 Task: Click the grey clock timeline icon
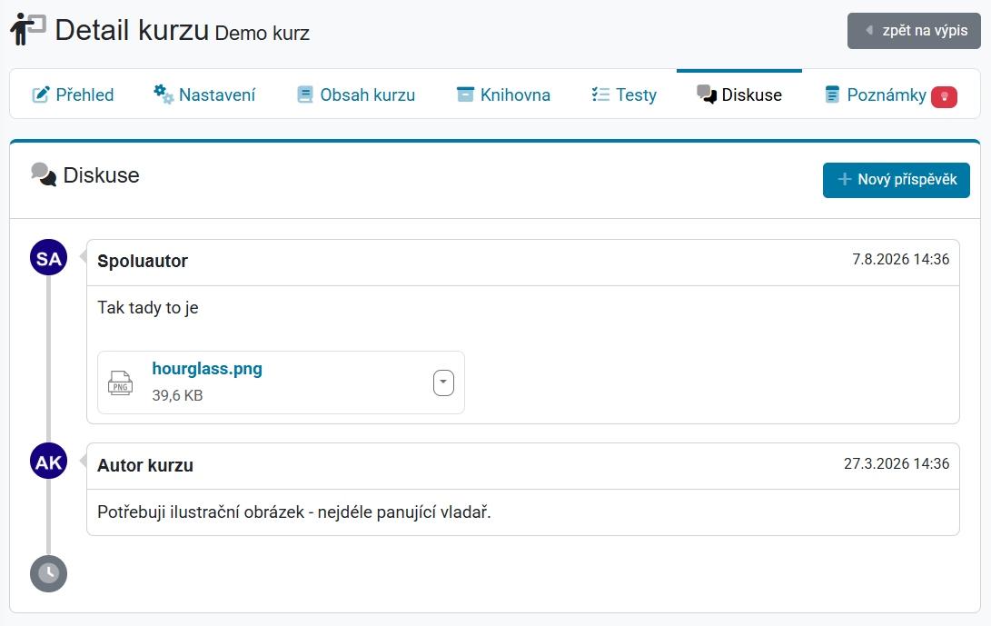pyautogui.click(x=49, y=573)
